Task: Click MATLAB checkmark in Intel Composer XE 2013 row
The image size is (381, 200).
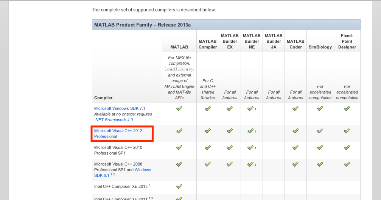Action: (x=179, y=187)
